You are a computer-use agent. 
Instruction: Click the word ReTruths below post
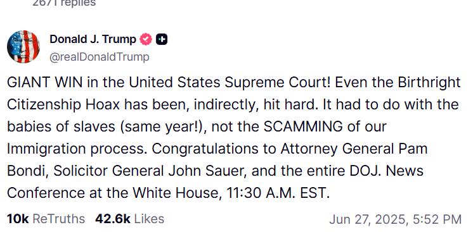(58, 219)
